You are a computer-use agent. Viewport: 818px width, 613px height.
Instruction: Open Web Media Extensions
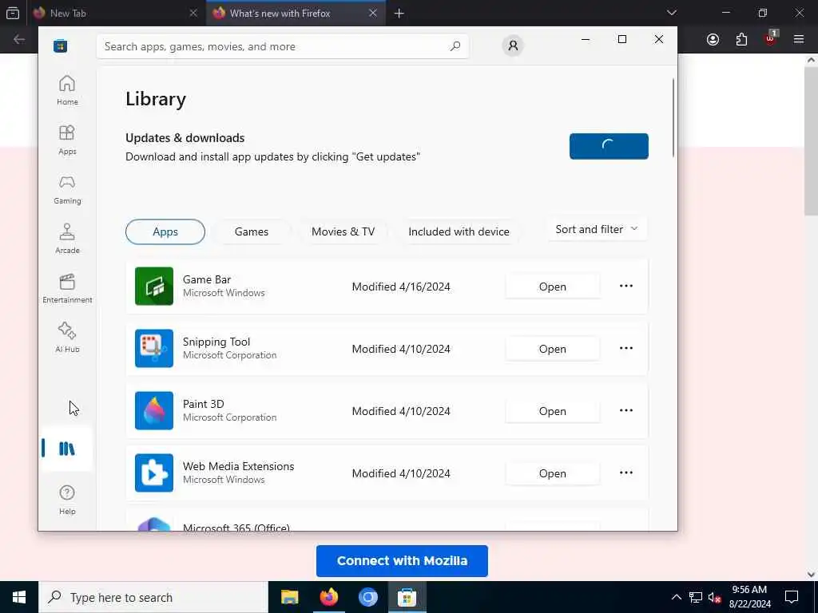(553, 473)
